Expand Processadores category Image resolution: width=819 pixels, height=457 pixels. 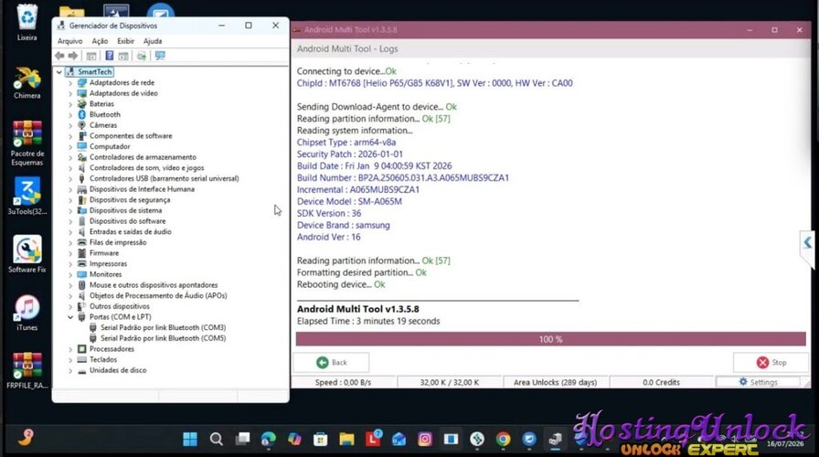click(70, 349)
